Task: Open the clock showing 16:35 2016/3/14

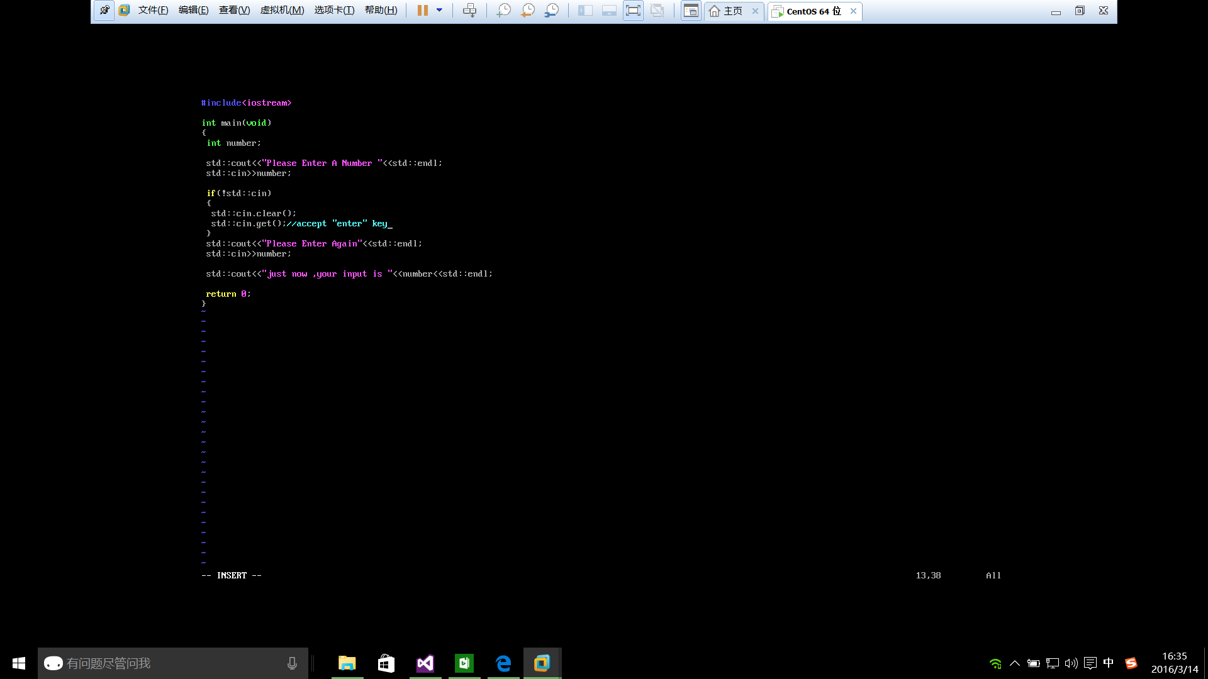Action: tap(1175, 663)
